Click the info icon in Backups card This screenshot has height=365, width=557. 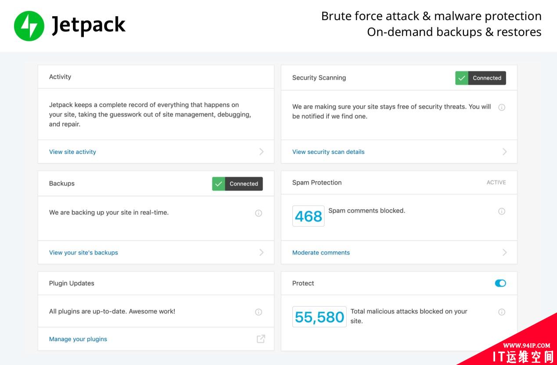pos(259,213)
